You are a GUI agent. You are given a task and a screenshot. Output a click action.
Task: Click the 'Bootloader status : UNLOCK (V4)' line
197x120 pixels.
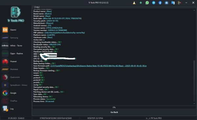click(47, 44)
